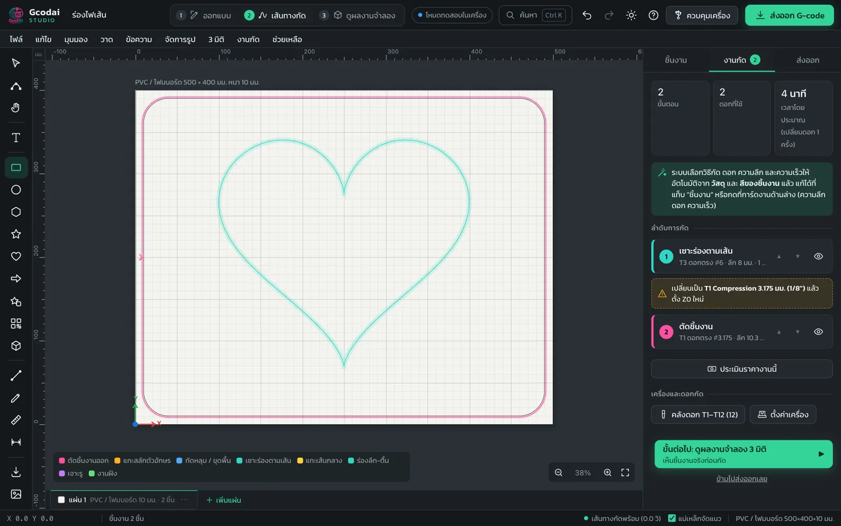841x526 pixels.
Task: Open the import download tool
Action: [x=16, y=472]
